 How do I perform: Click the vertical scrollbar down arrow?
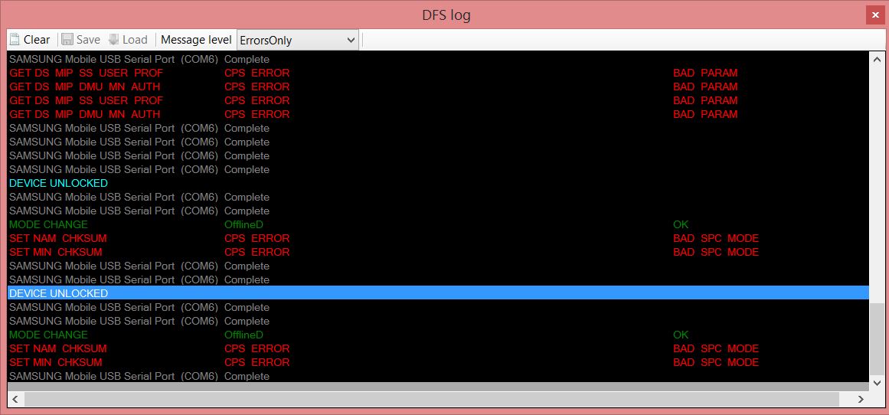(x=876, y=381)
